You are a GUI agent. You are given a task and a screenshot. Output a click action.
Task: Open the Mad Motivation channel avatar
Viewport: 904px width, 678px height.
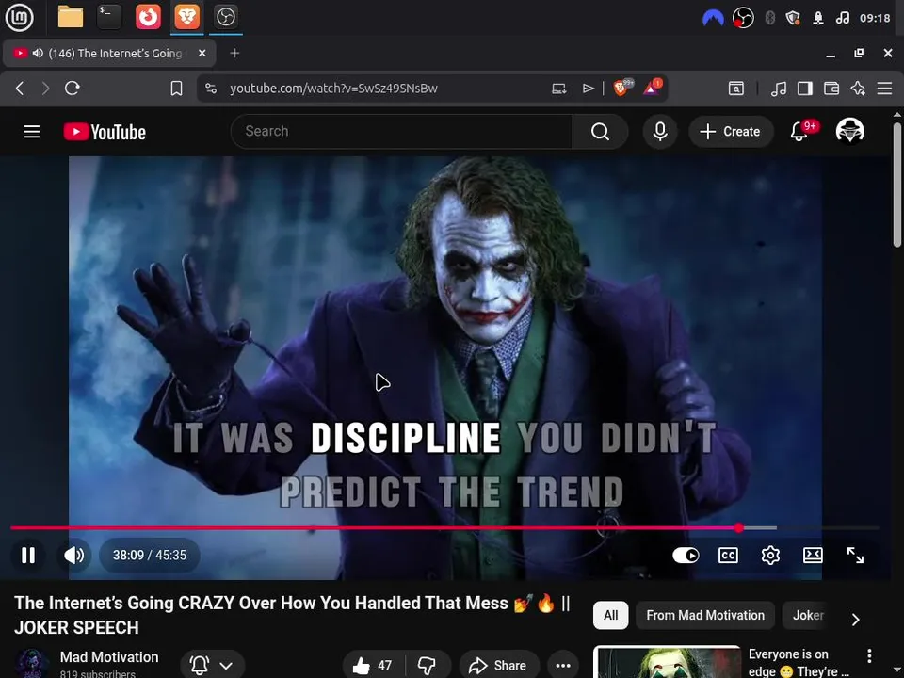click(x=32, y=663)
